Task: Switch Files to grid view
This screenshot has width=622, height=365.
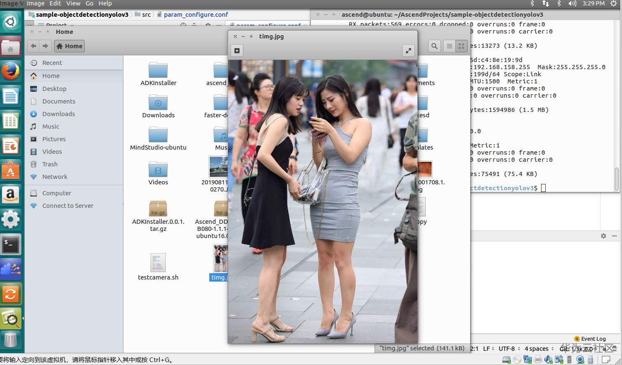Action: point(461,46)
